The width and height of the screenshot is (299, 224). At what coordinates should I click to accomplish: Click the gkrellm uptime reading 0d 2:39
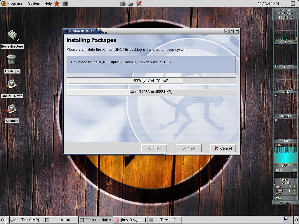(285, 202)
